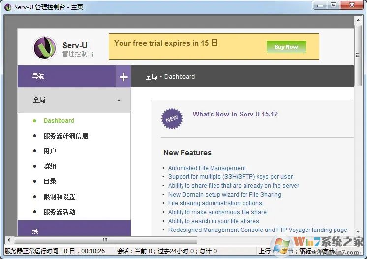Open File sharing administration options link
The width and height of the screenshot is (367, 259).
click(215, 203)
